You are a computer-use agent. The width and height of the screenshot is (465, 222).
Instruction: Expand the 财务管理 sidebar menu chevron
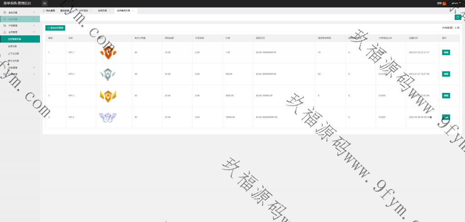35,68
